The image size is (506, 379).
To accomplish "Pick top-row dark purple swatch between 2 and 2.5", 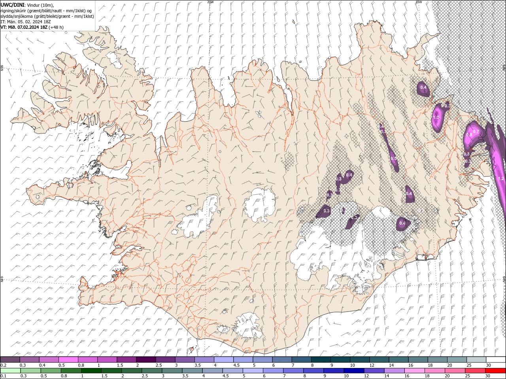I will click(145, 360).
